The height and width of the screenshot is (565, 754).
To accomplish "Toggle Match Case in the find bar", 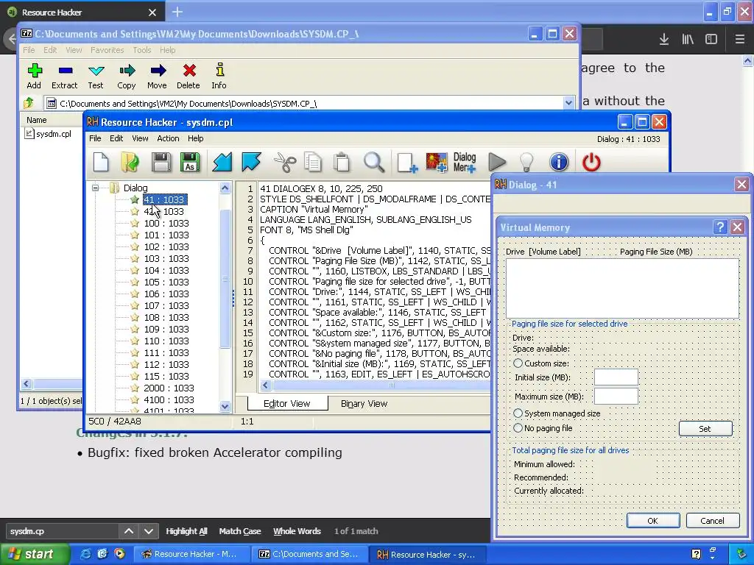I will click(240, 531).
